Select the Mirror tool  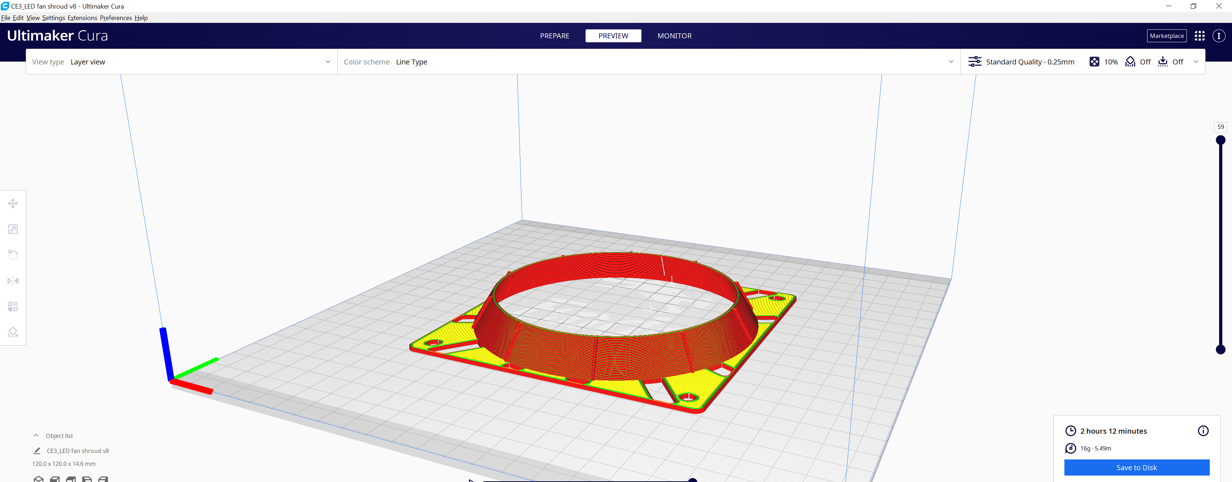(13, 280)
